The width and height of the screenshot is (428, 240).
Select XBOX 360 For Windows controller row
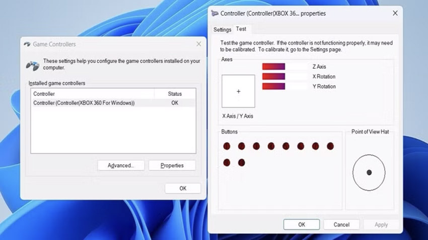pos(84,103)
